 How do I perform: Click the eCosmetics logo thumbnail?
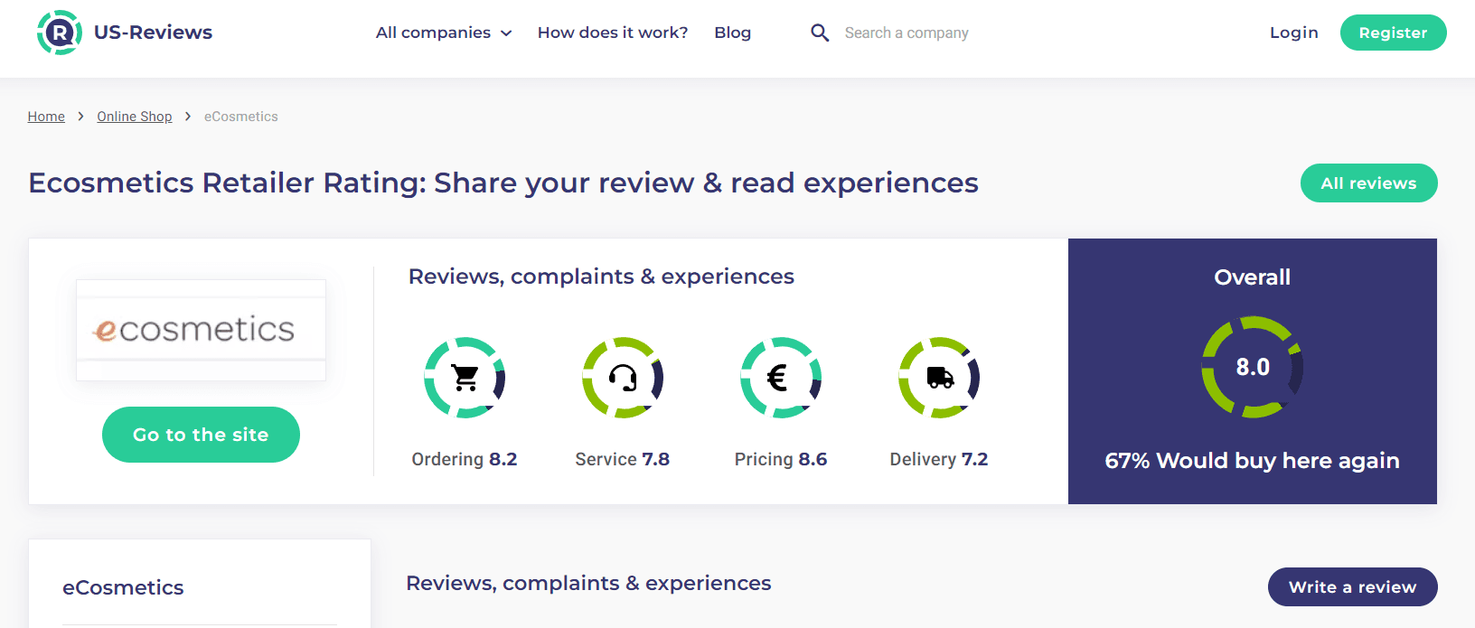pos(201,330)
